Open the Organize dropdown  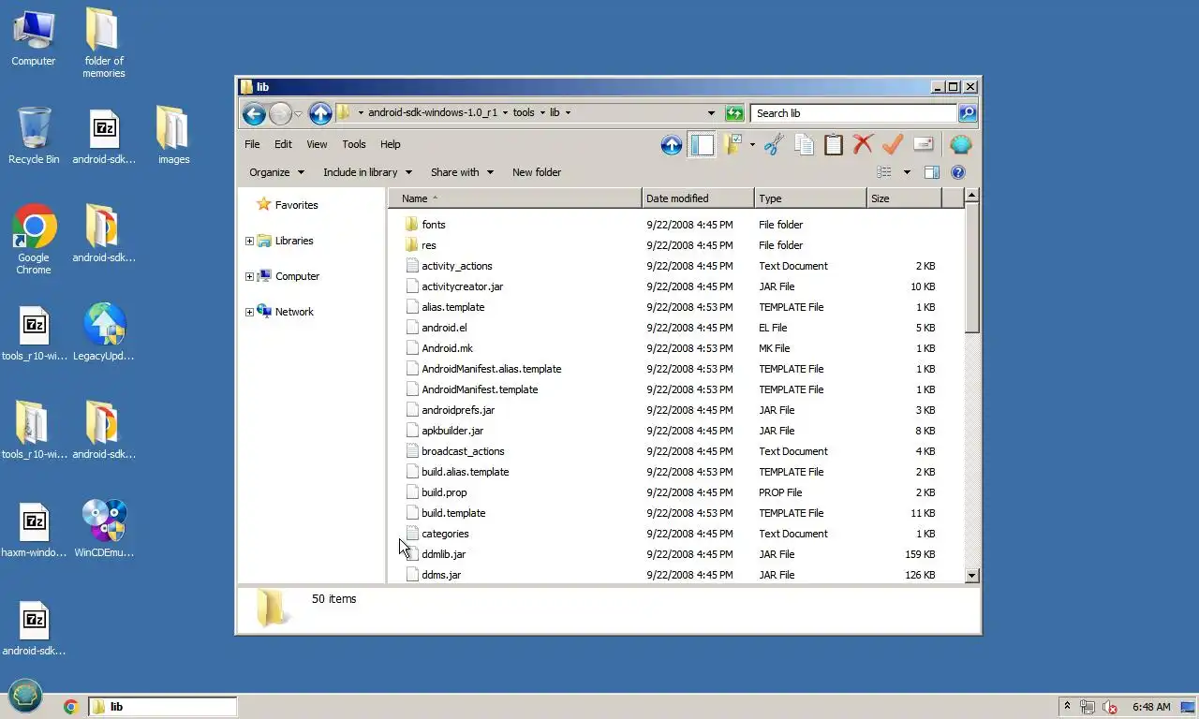(x=276, y=172)
